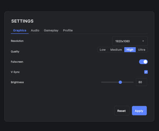Click the SETTINGS heading
The image size is (159, 131).
[x=22, y=21]
